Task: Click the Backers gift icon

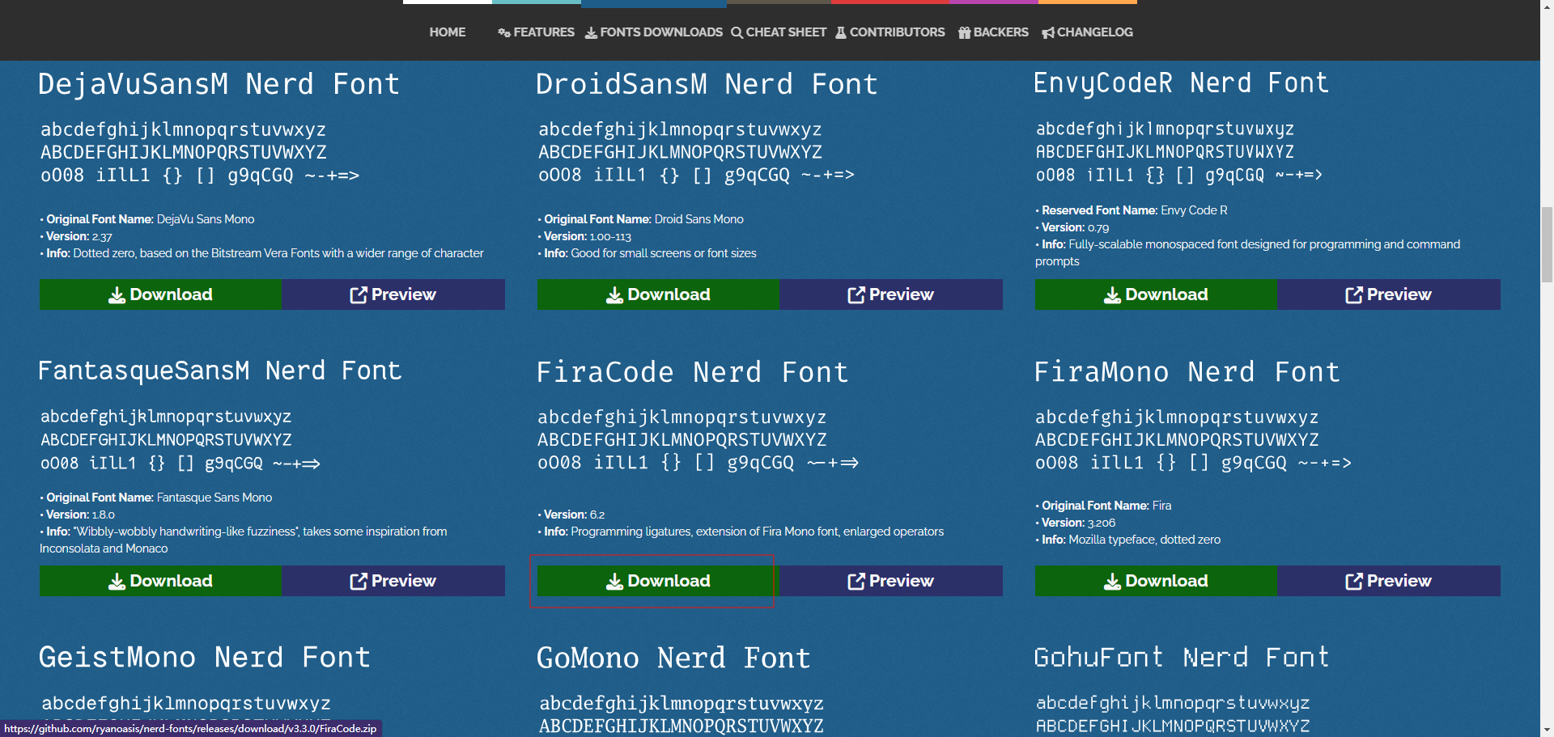Action: pos(964,33)
